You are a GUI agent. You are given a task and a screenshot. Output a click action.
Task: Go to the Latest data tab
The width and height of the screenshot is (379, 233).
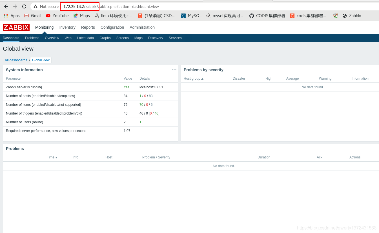point(85,38)
